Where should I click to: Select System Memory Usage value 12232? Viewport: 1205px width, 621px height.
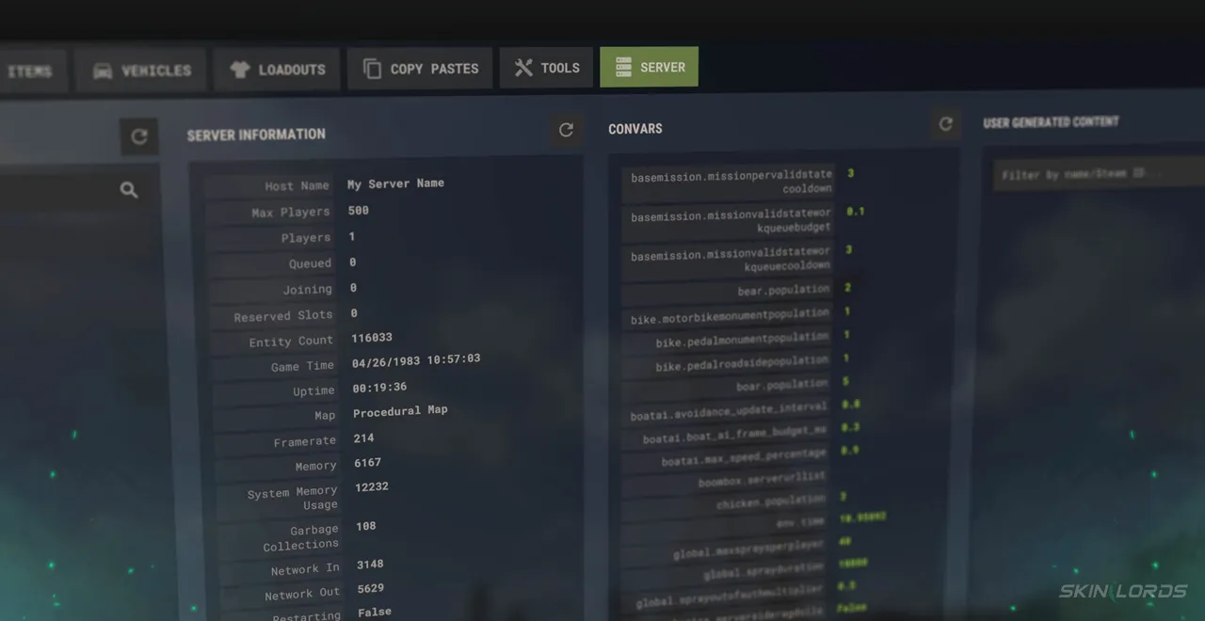pyautogui.click(x=371, y=487)
